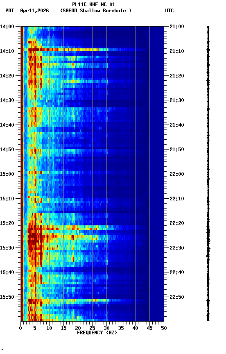Viewport: 226px width, 354px height.
Task: Click the 15 Hz frequency tick label
Action: click(x=63, y=328)
